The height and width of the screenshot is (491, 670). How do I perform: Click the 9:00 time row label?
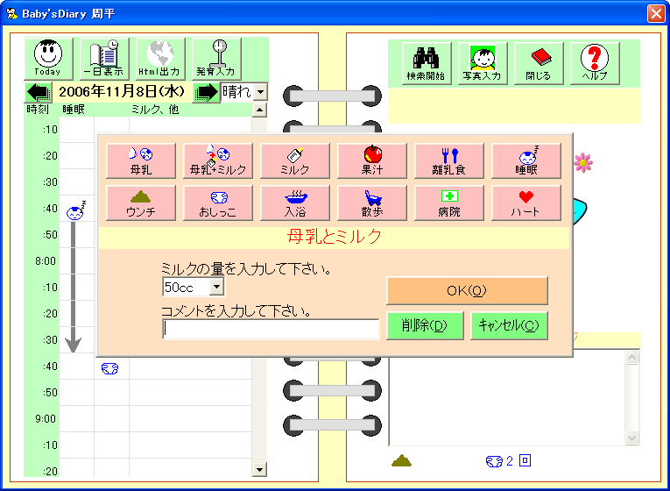point(46,419)
